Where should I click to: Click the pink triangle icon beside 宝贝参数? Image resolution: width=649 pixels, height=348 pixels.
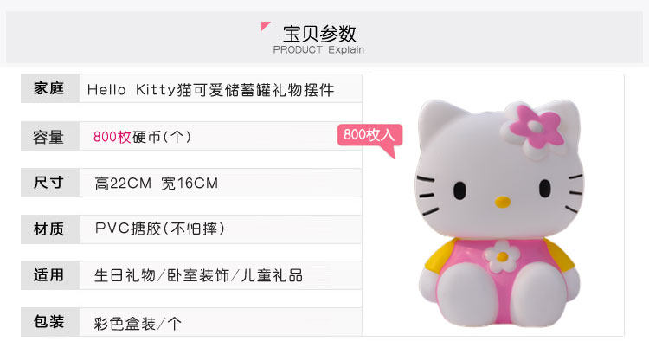click(265, 26)
